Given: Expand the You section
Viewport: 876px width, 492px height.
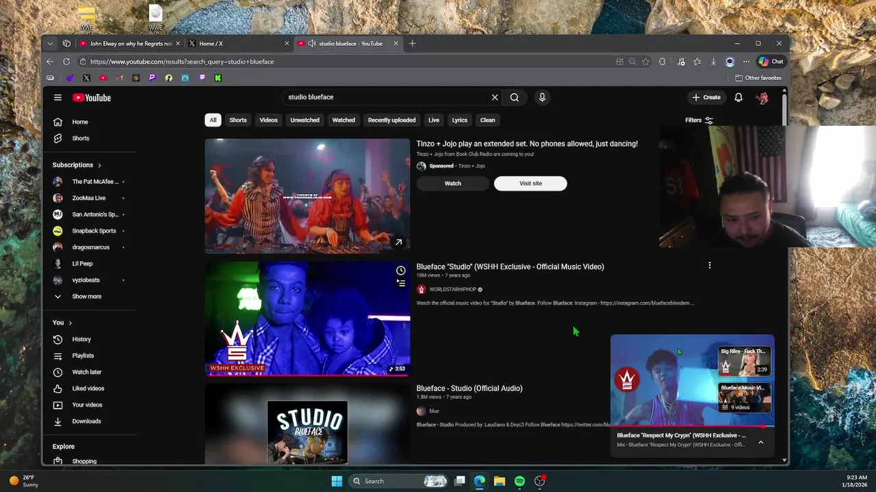Looking at the screenshot, I should pos(62,323).
